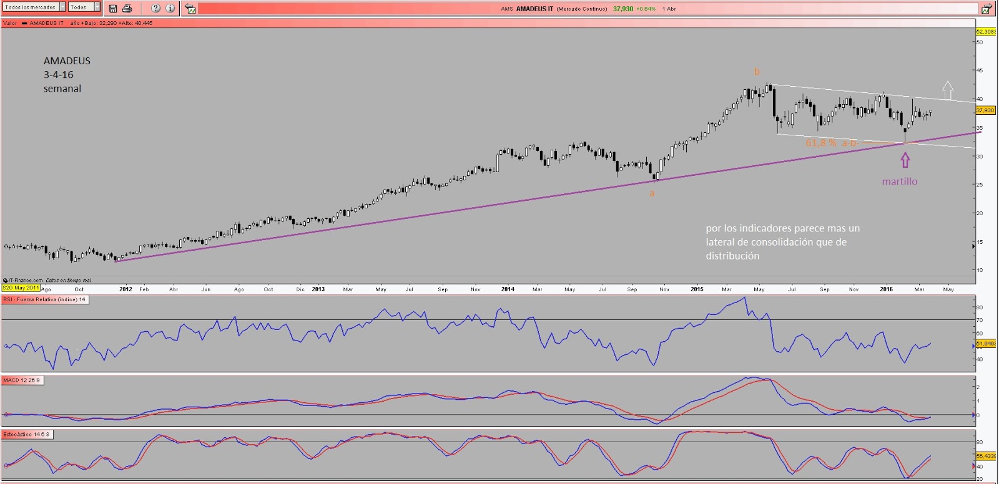
Task: Open the 'Todos los mercados' market dropdown
Action: pyautogui.click(x=34, y=7)
